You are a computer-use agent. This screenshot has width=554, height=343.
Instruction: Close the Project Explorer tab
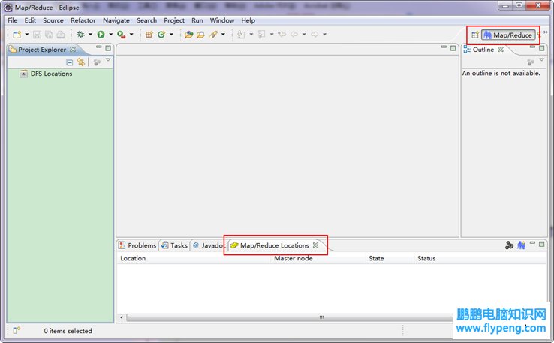pos(72,49)
